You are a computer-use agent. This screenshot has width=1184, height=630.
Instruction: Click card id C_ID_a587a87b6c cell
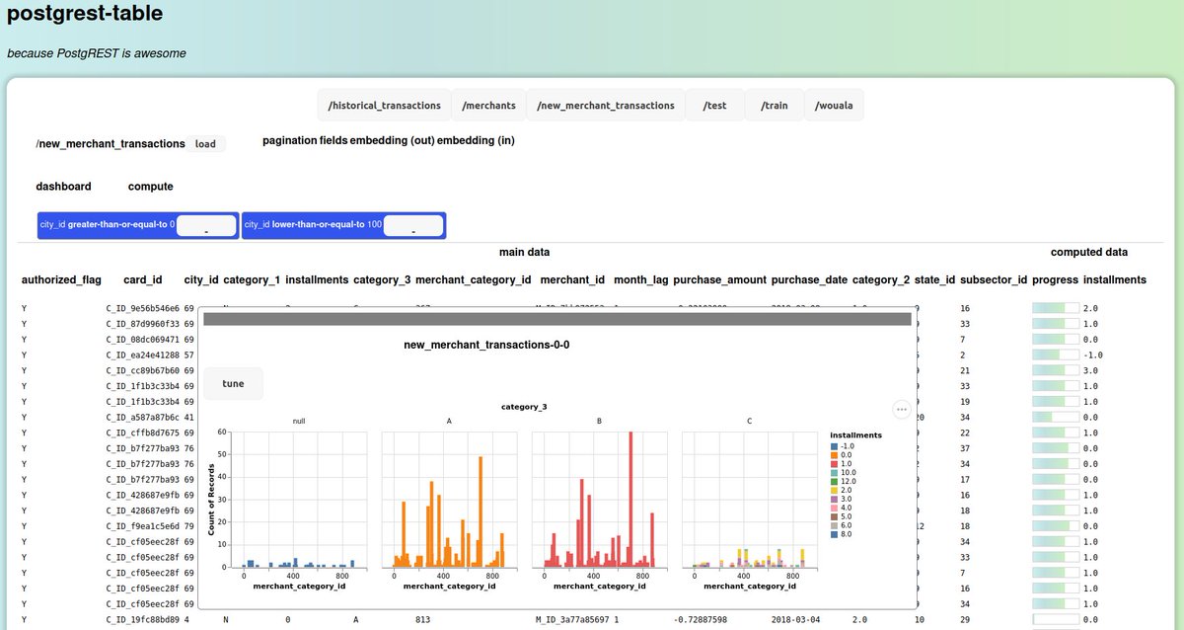(143, 417)
